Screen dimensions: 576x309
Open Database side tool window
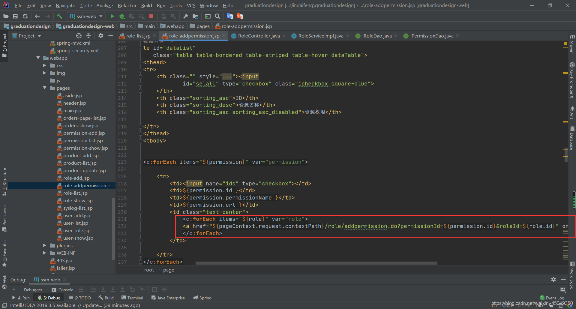coord(572,138)
